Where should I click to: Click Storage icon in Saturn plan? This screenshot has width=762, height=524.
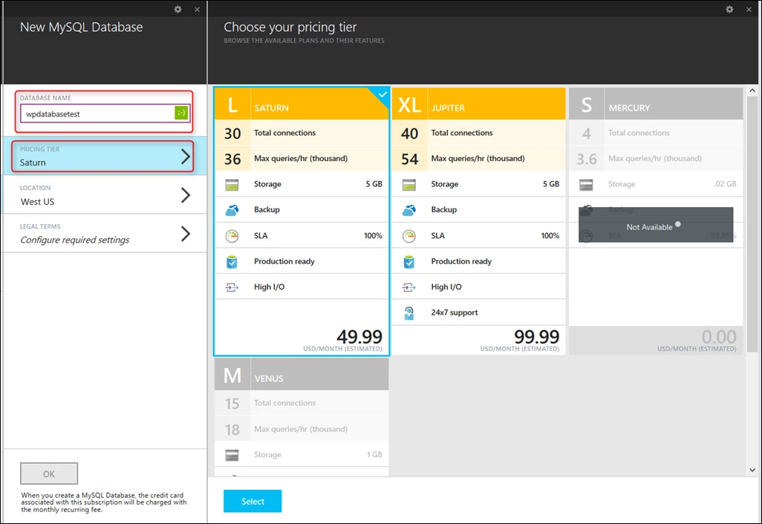coord(232,185)
